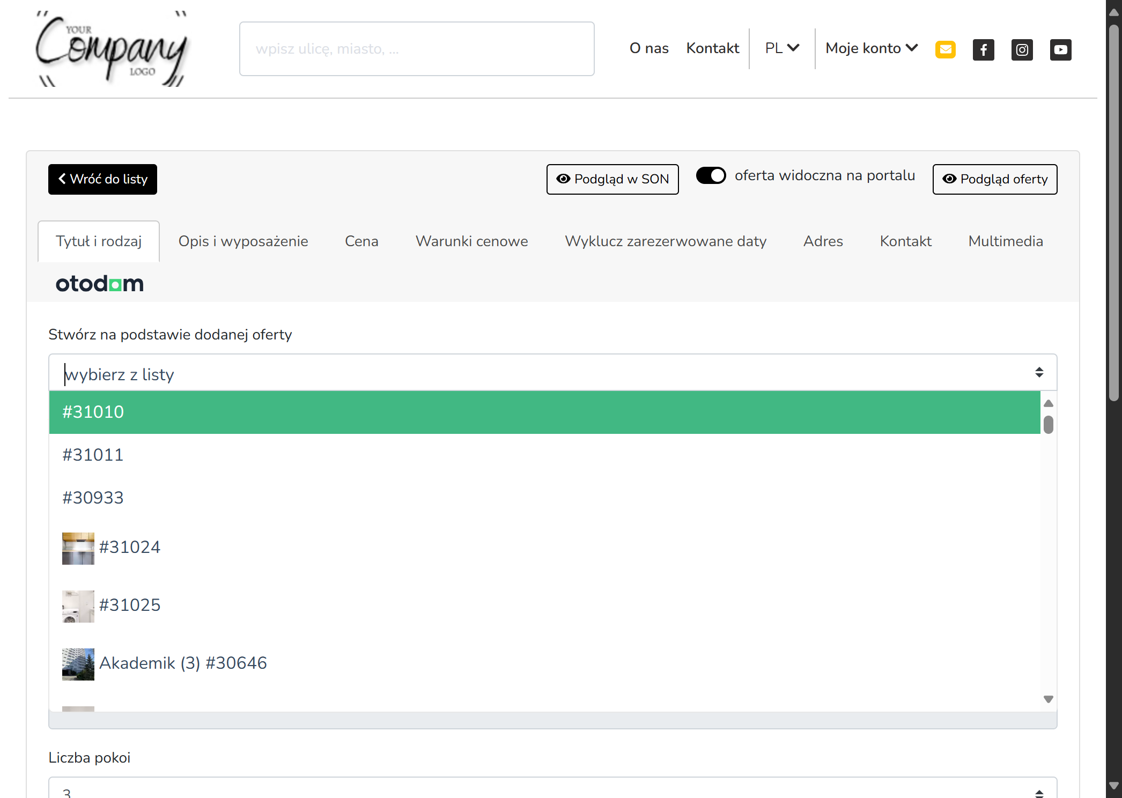Viewport: 1122px width, 798px height.
Task: Open the Moje konto dropdown
Action: (x=872, y=48)
